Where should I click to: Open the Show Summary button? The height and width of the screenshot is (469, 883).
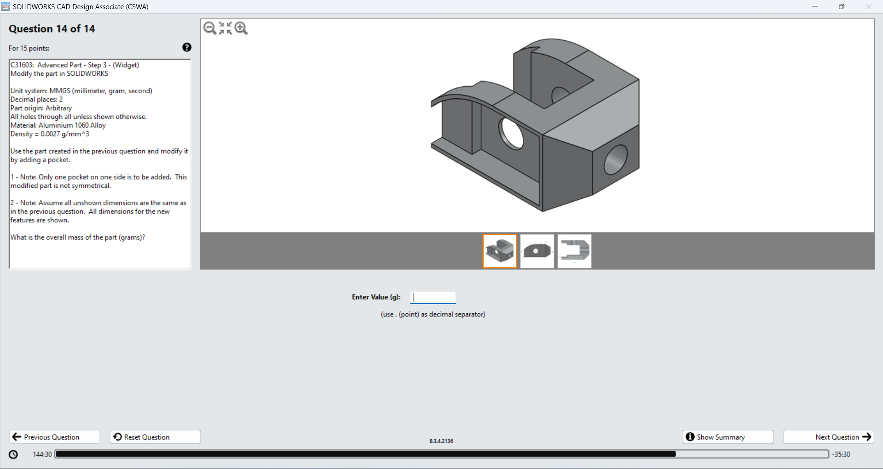click(728, 437)
